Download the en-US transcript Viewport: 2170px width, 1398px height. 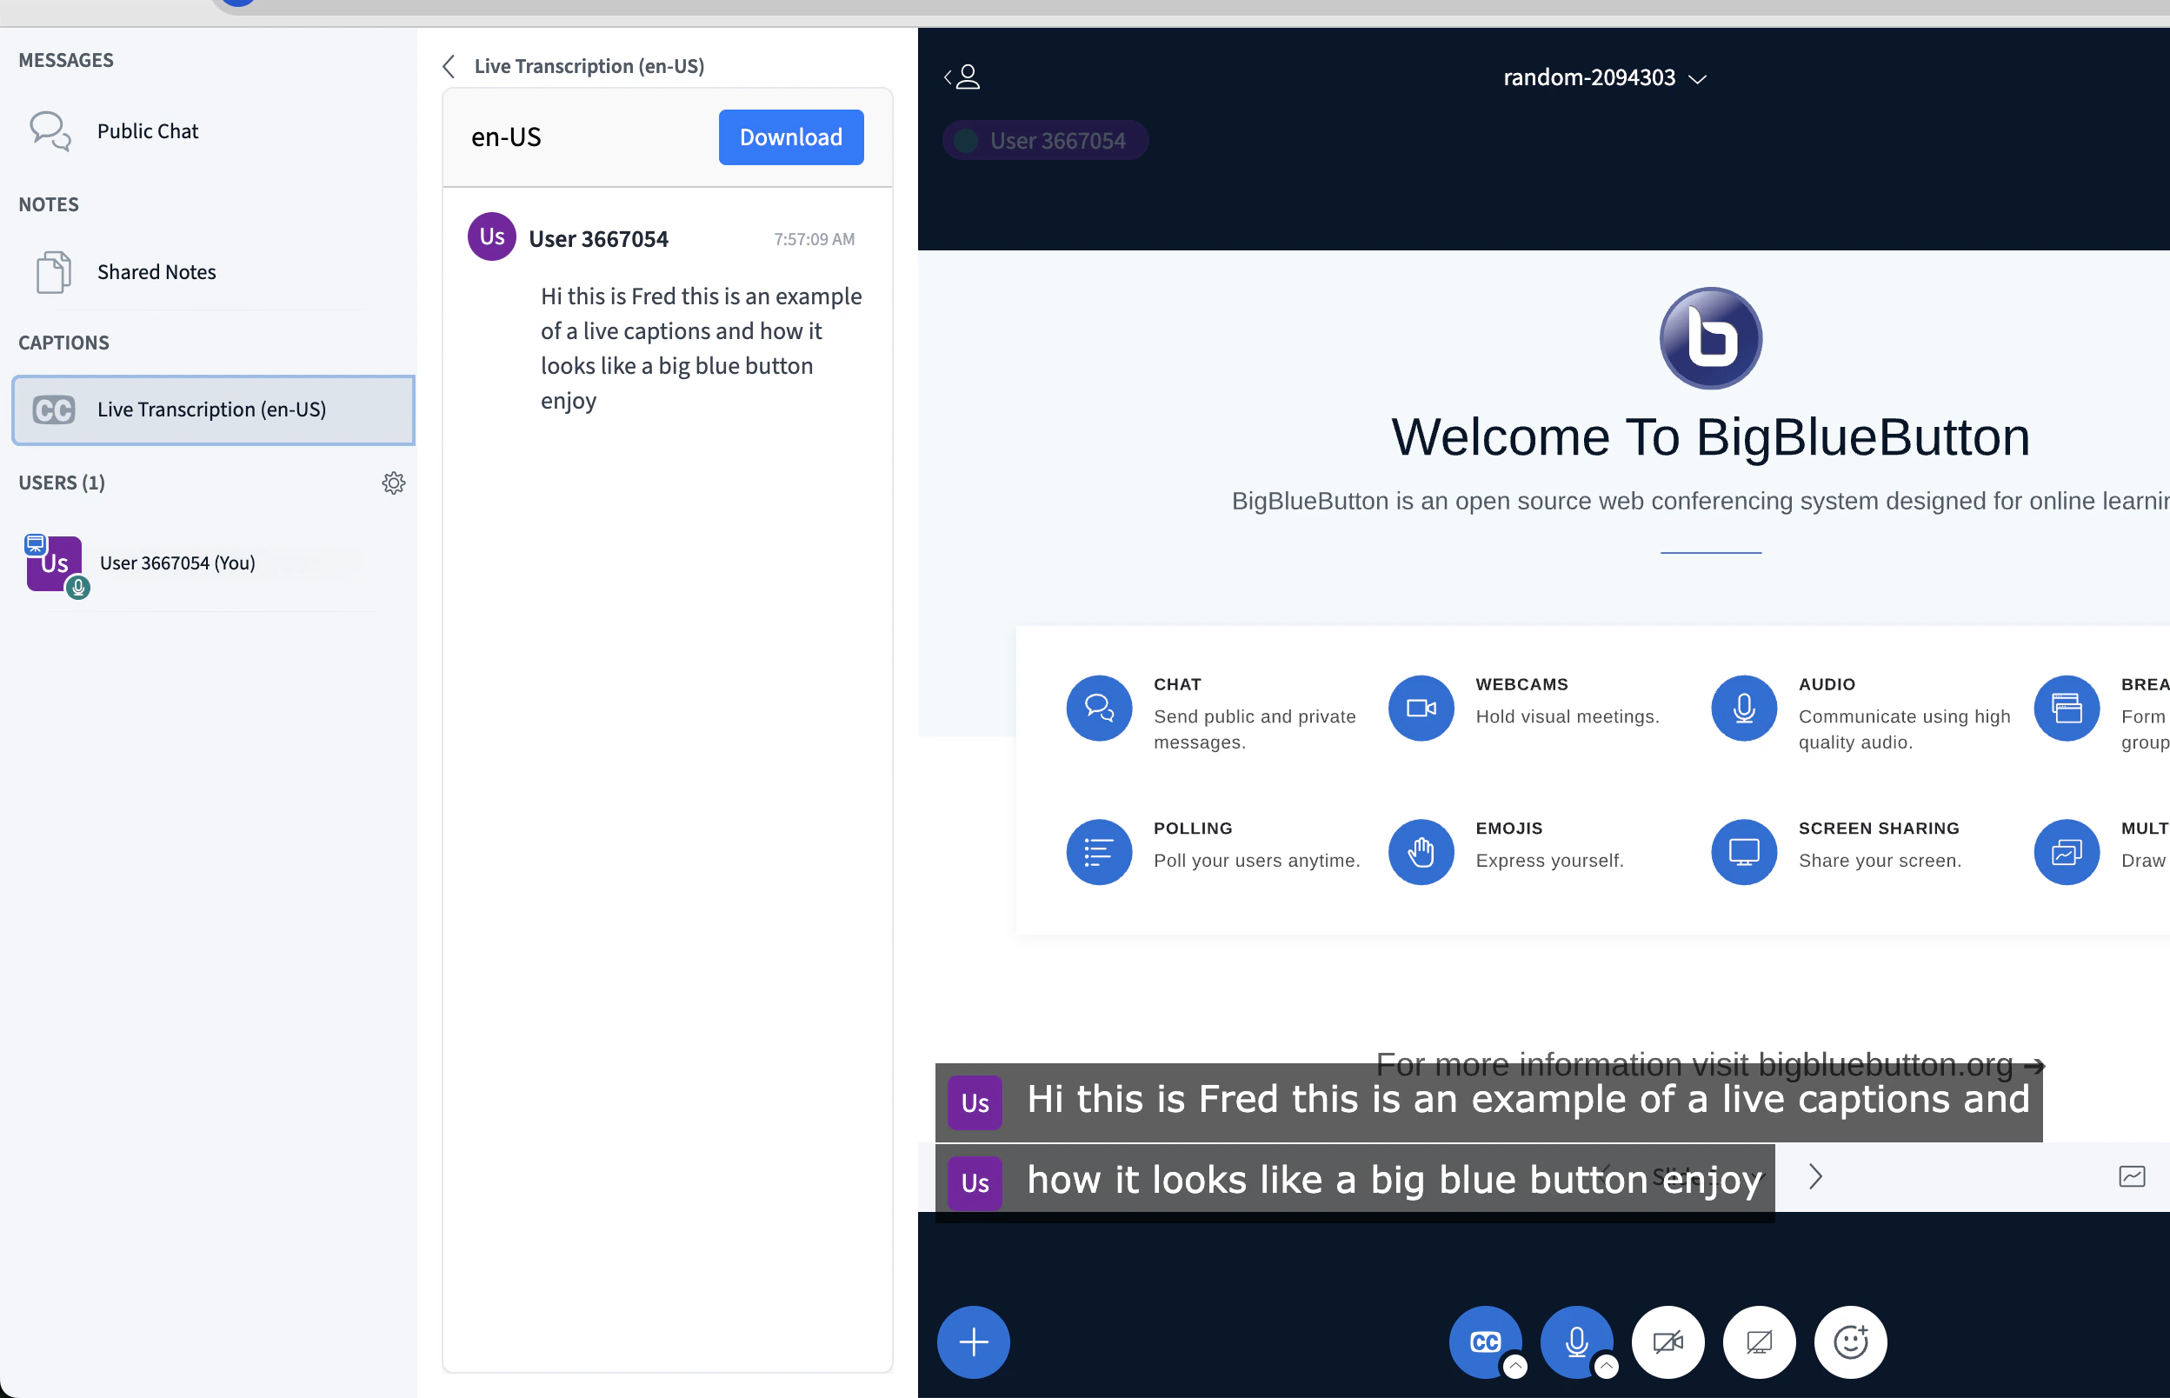(790, 137)
